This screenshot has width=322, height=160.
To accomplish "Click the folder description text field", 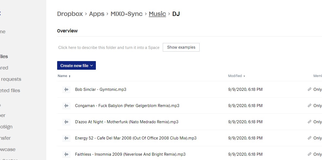I will (109, 48).
